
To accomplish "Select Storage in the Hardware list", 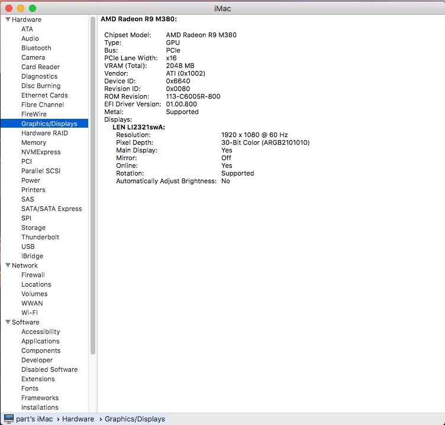I will coord(33,228).
